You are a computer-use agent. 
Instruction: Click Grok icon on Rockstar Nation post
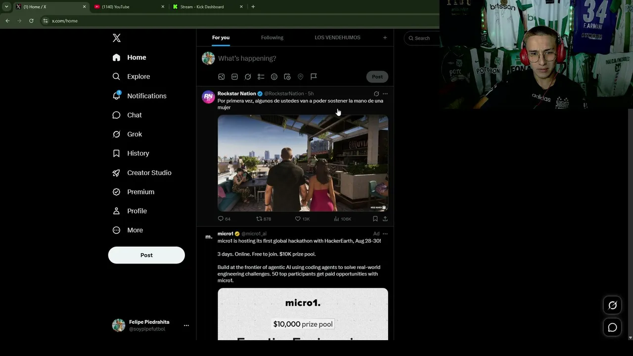pyautogui.click(x=376, y=93)
